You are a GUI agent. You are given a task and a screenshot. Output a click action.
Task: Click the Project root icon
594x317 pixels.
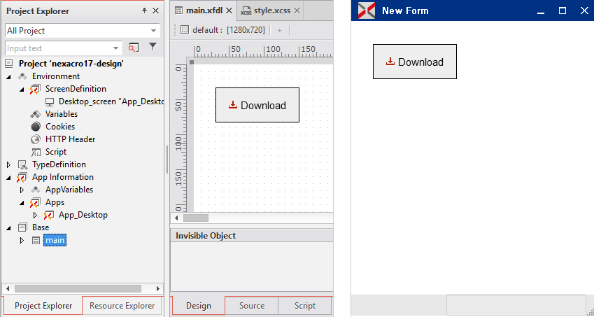point(9,64)
